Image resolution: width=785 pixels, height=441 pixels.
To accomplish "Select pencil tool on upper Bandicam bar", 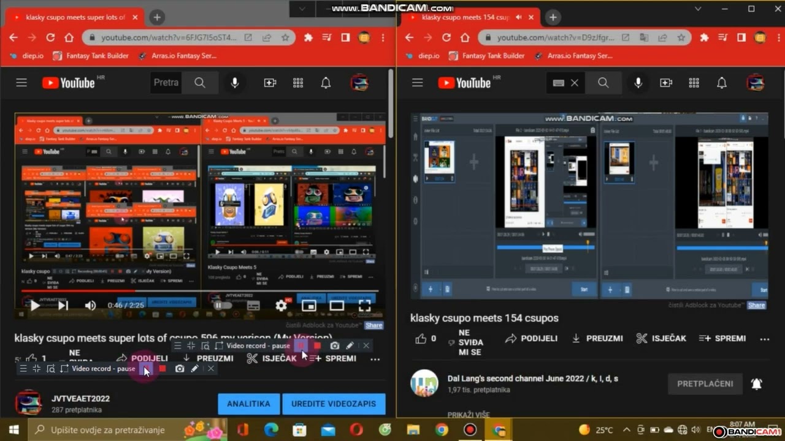I will click(350, 345).
